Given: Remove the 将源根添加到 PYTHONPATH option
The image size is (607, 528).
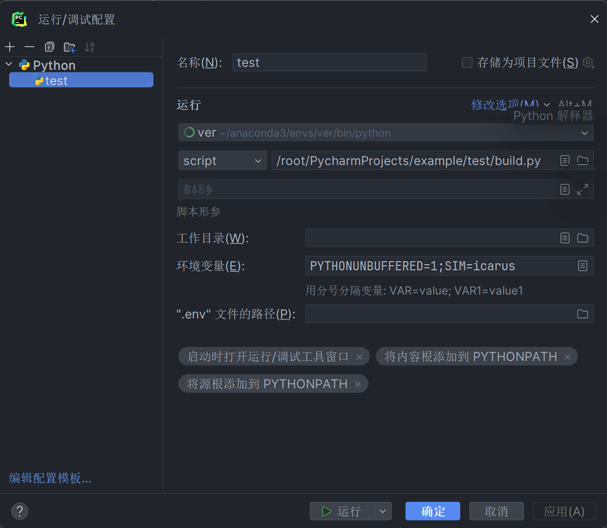Looking at the screenshot, I should [358, 383].
